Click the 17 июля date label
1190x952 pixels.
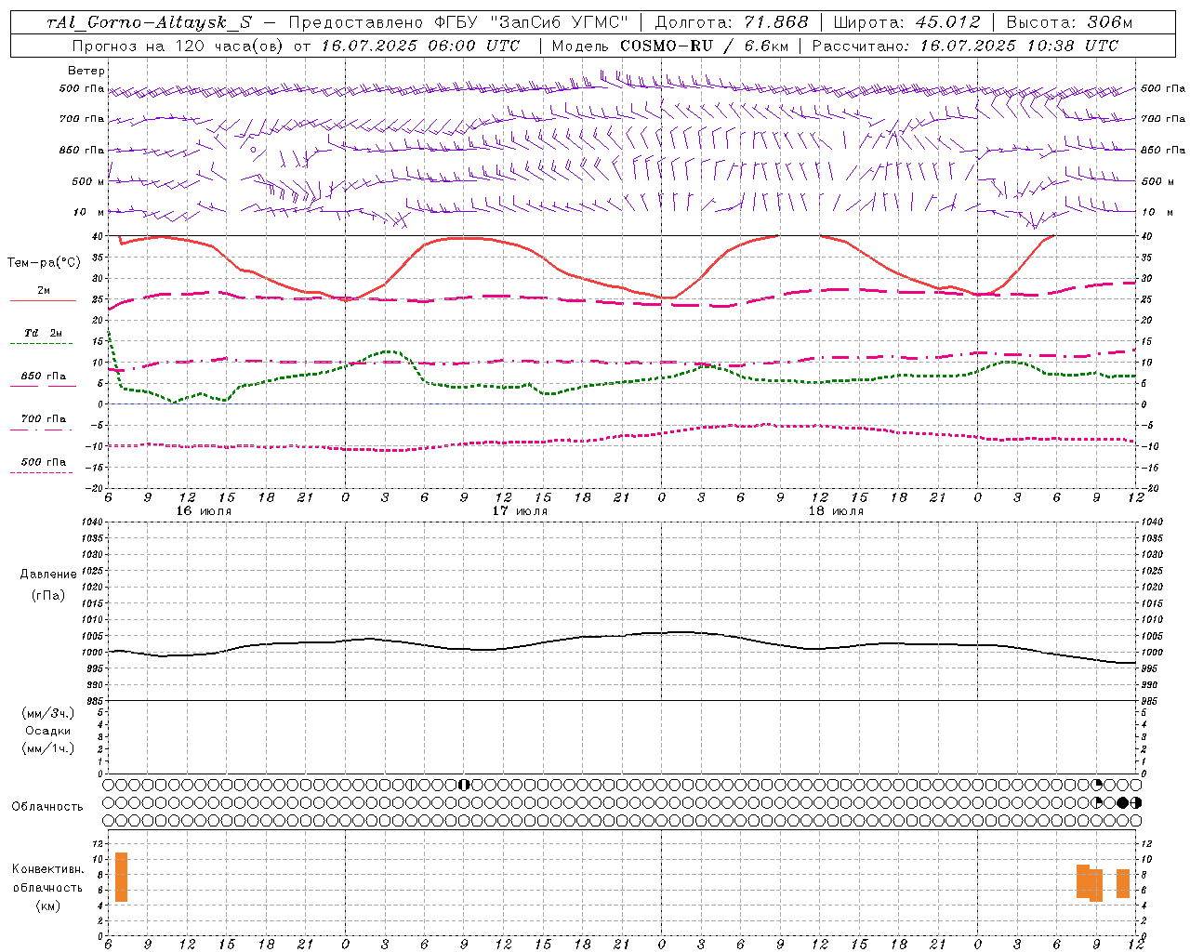tap(520, 511)
